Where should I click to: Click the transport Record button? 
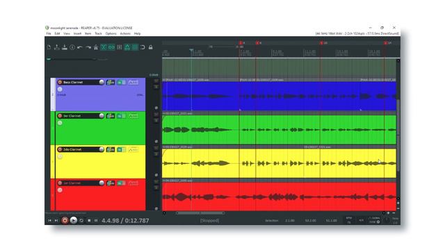[65, 220]
